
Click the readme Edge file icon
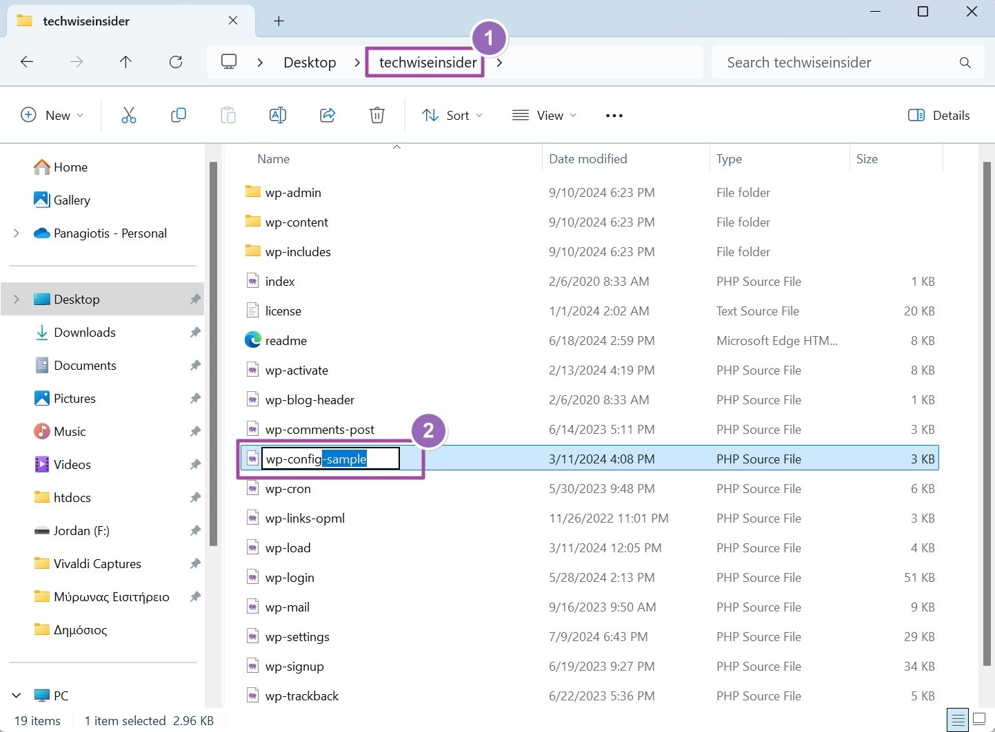tap(253, 340)
